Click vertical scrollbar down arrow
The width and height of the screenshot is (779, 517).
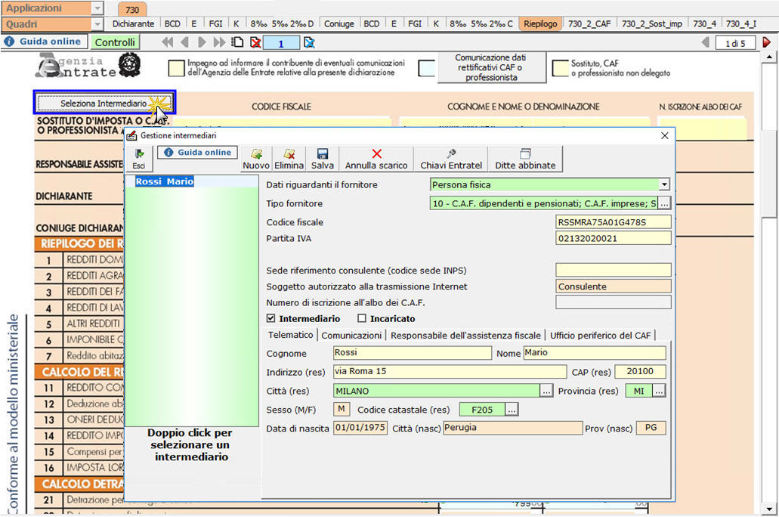pos(769,509)
